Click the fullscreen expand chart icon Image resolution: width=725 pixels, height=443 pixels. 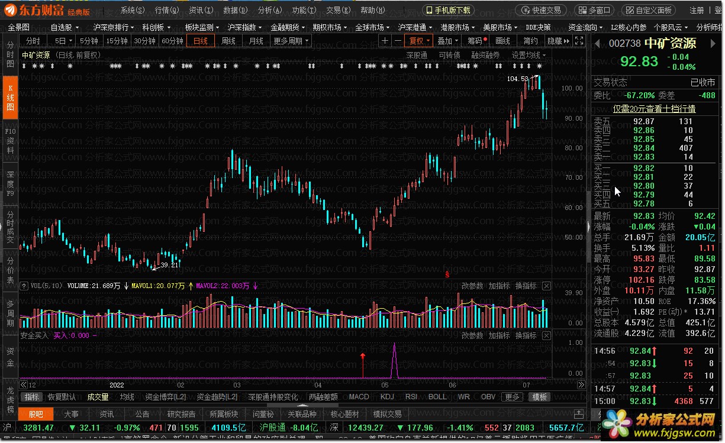tap(579, 41)
